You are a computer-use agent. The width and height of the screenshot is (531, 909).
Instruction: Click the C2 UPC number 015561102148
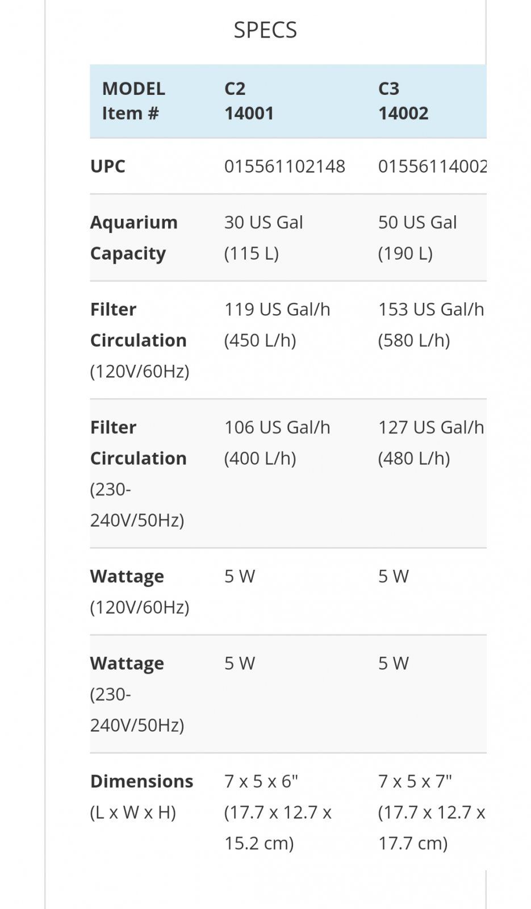click(285, 166)
